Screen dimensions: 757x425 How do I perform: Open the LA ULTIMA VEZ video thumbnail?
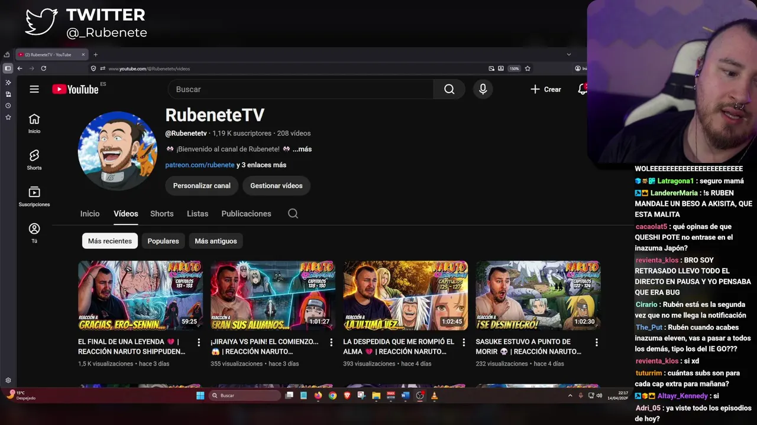tap(405, 295)
